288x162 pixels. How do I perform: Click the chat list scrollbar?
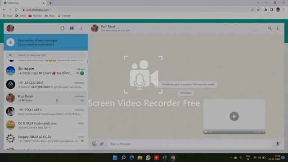(87, 62)
